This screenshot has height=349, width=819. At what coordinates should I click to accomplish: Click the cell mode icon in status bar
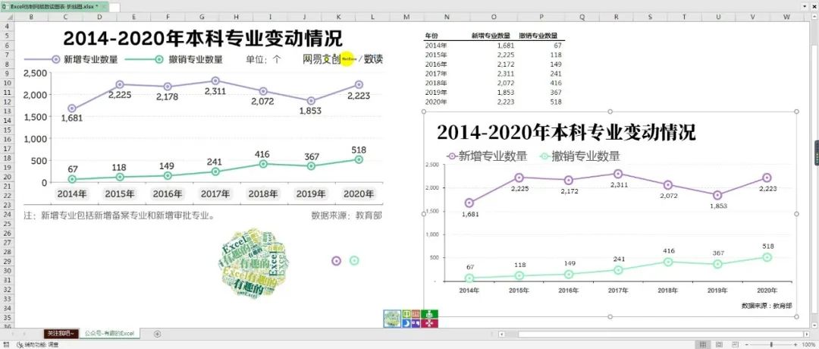point(5,344)
